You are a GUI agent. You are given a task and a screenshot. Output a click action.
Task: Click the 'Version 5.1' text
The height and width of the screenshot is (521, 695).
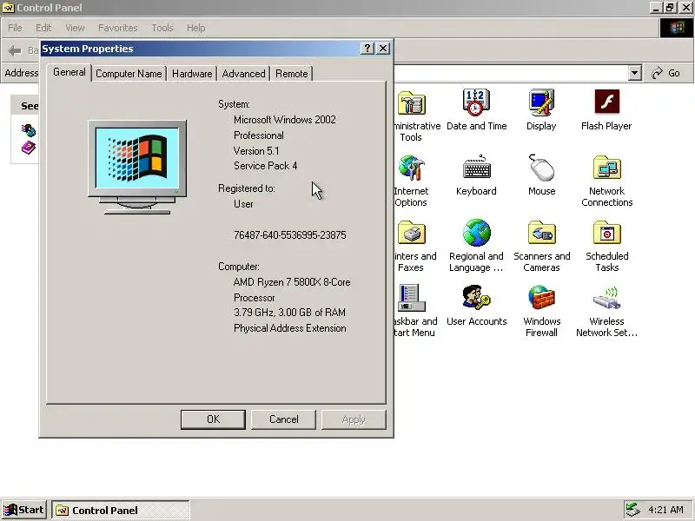(x=256, y=151)
